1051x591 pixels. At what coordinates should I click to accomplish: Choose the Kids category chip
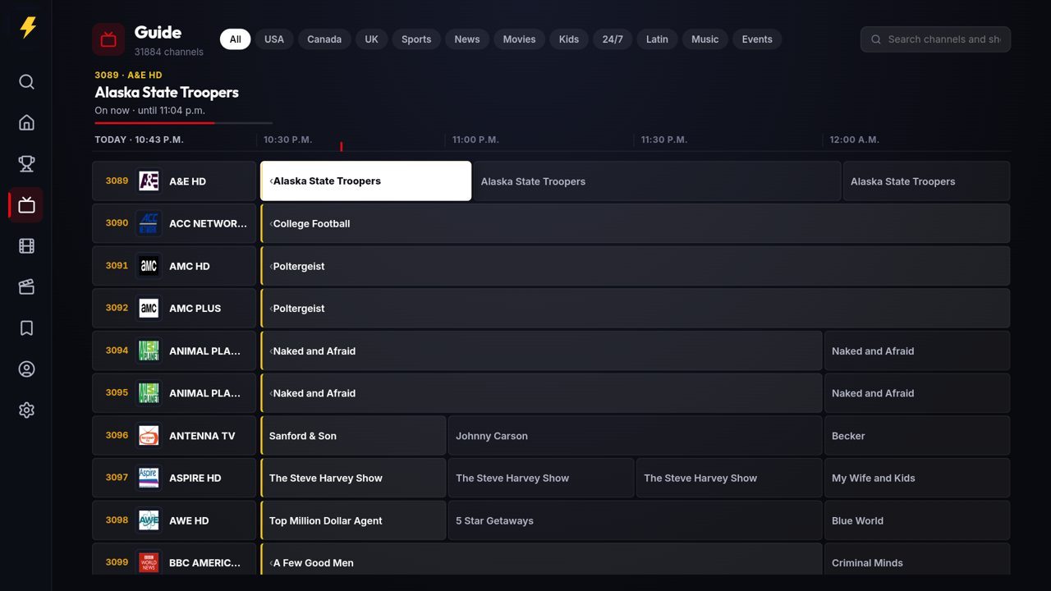tap(569, 39)
